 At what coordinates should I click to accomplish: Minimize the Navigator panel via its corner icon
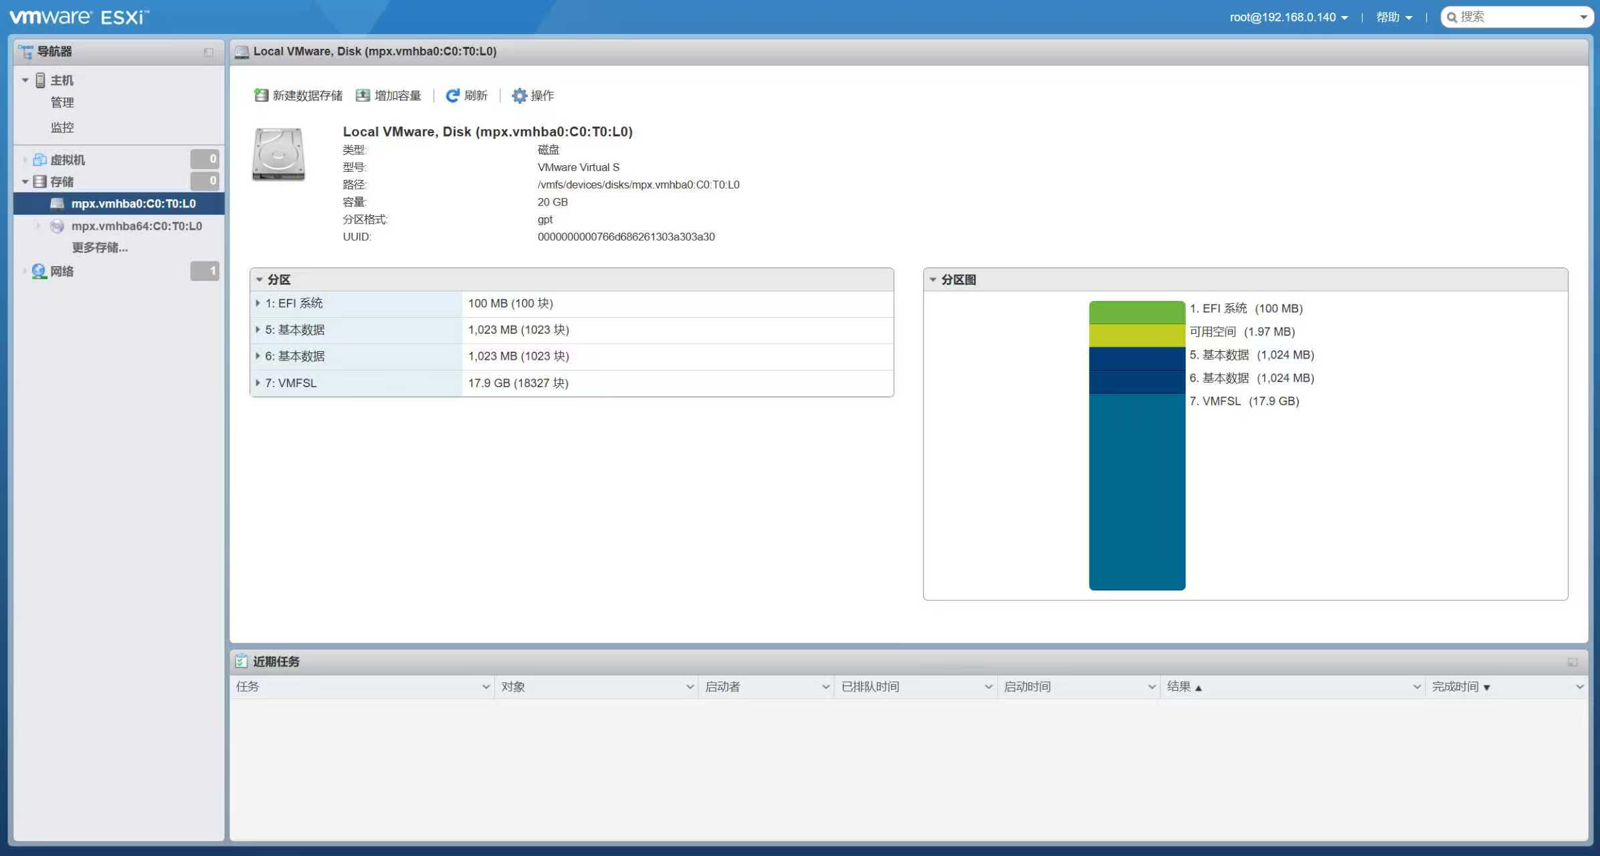209,52
